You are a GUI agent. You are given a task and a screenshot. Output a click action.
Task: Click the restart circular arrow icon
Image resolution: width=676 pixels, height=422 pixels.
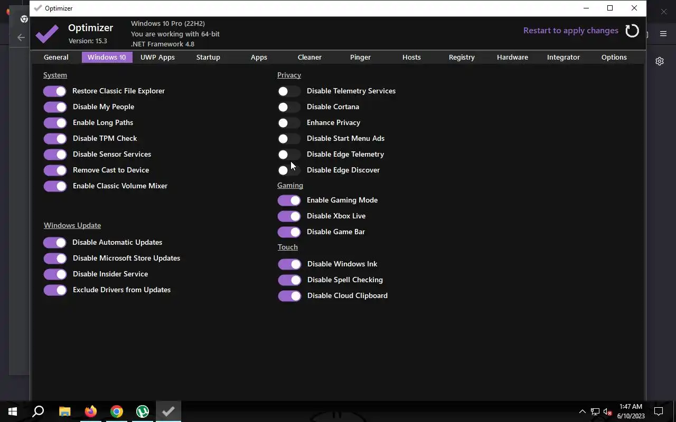(632, 31)
